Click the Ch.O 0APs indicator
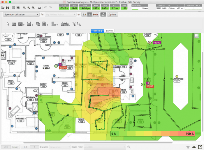 [105, 7]
